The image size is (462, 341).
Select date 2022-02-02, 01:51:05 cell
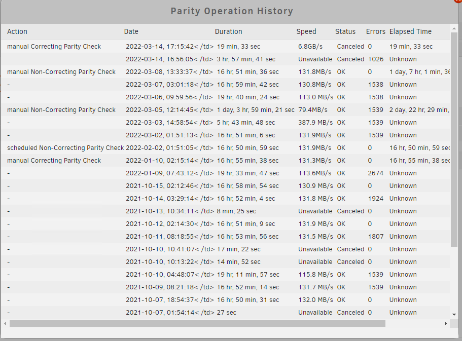click(169, 148)
